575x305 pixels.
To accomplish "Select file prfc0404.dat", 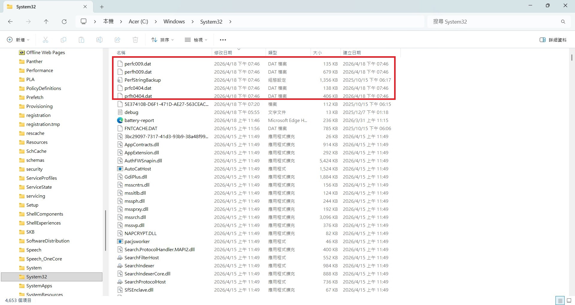I will (x=138, y=88).
